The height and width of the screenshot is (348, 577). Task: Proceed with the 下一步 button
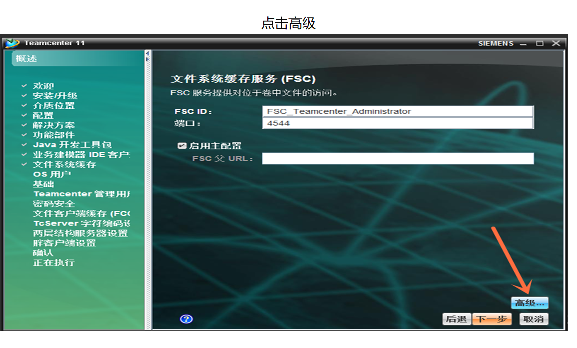pyautogui.click(x=492, y=319)
